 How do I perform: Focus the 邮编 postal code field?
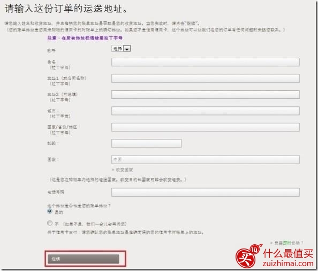147,143
